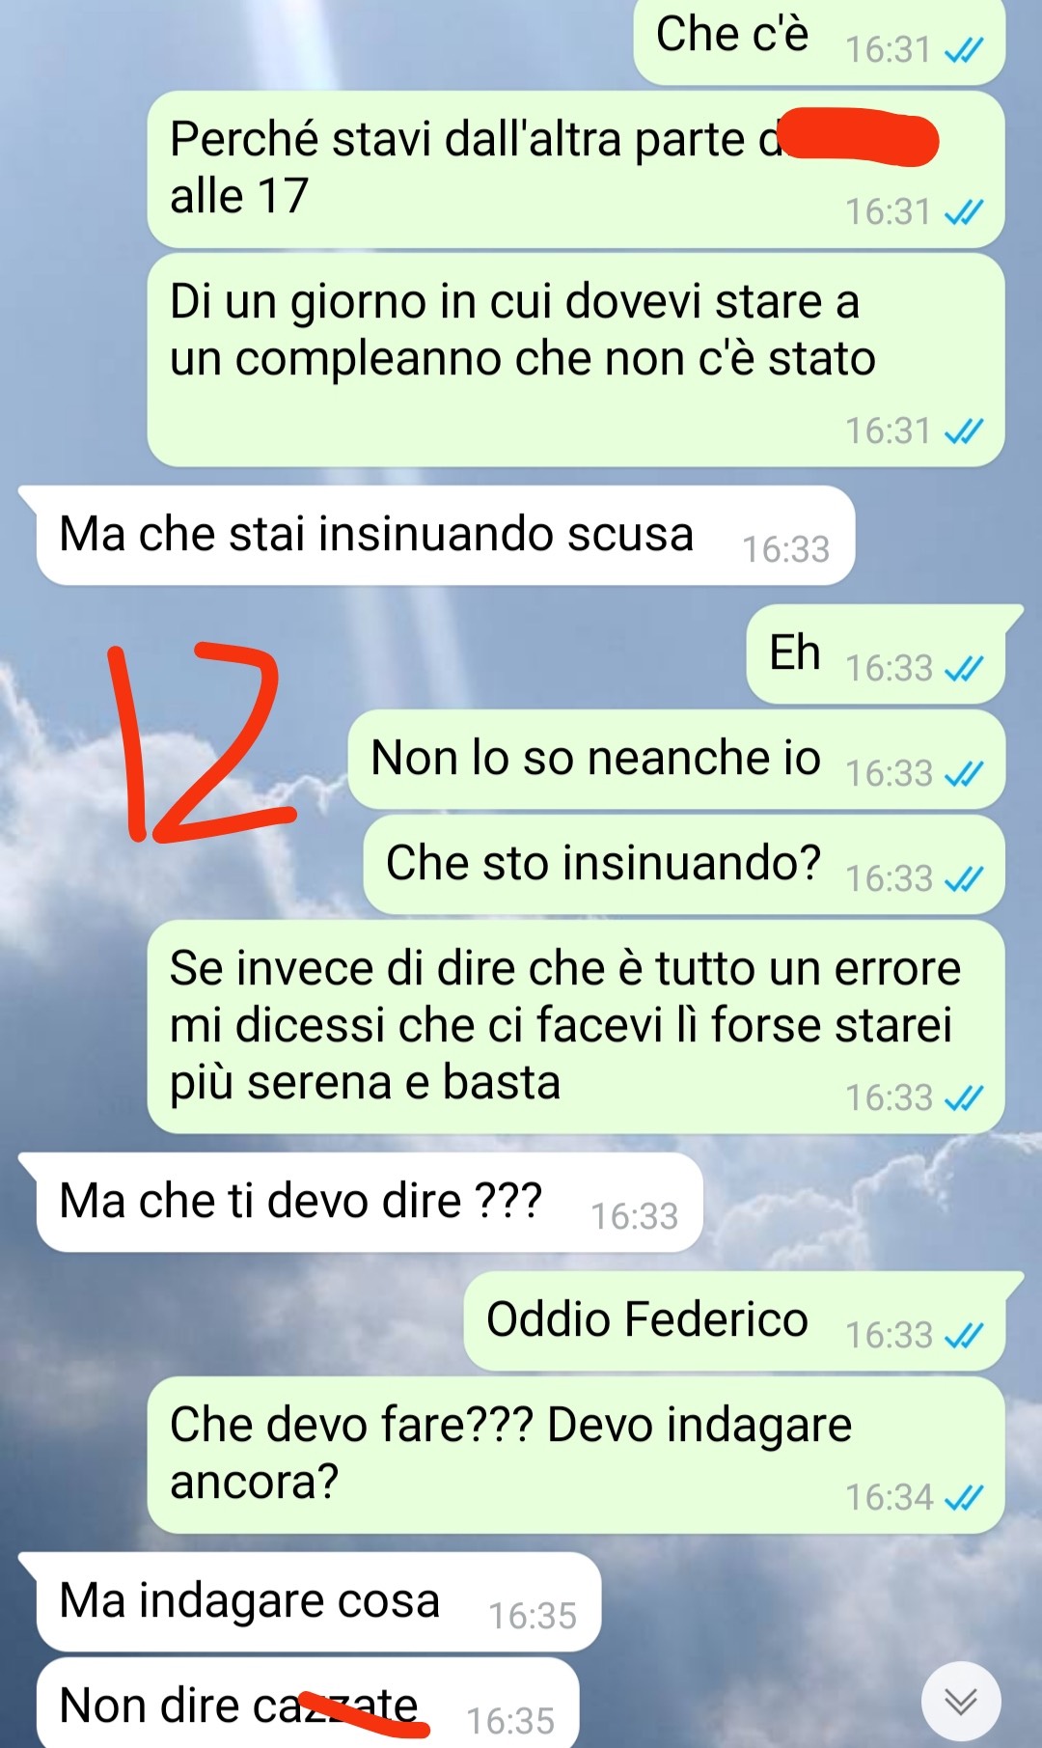Screen dimensions: 1042x1748
Task: Tap the 'Perché stavi dall'altra parte' message
Action: pyautogui.click(x=576, y=169)
